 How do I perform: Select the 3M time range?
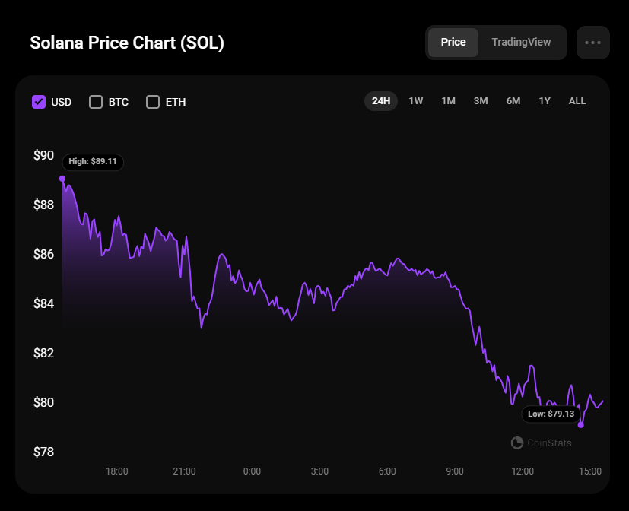point(481,101)
